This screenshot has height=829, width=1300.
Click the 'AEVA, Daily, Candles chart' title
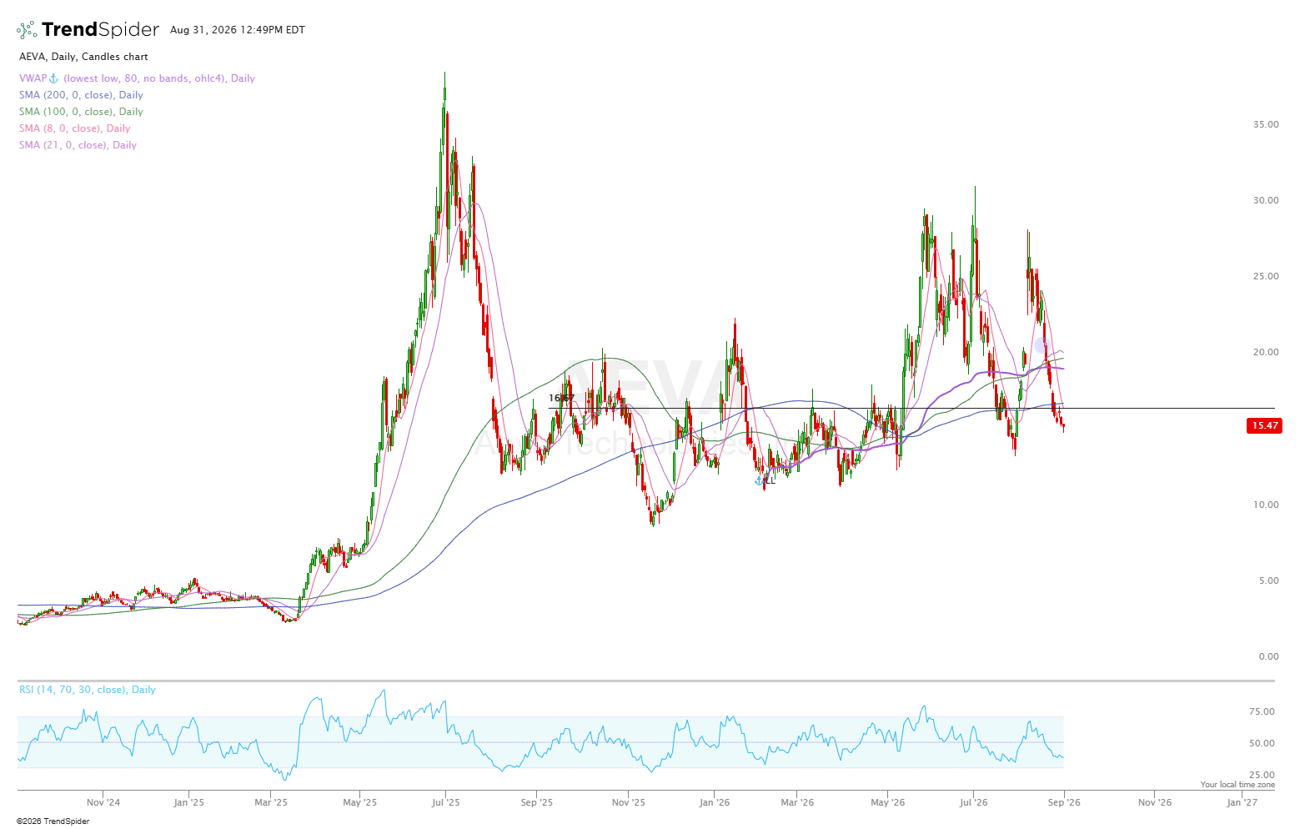pyautogui.click(x=83, y=57)
